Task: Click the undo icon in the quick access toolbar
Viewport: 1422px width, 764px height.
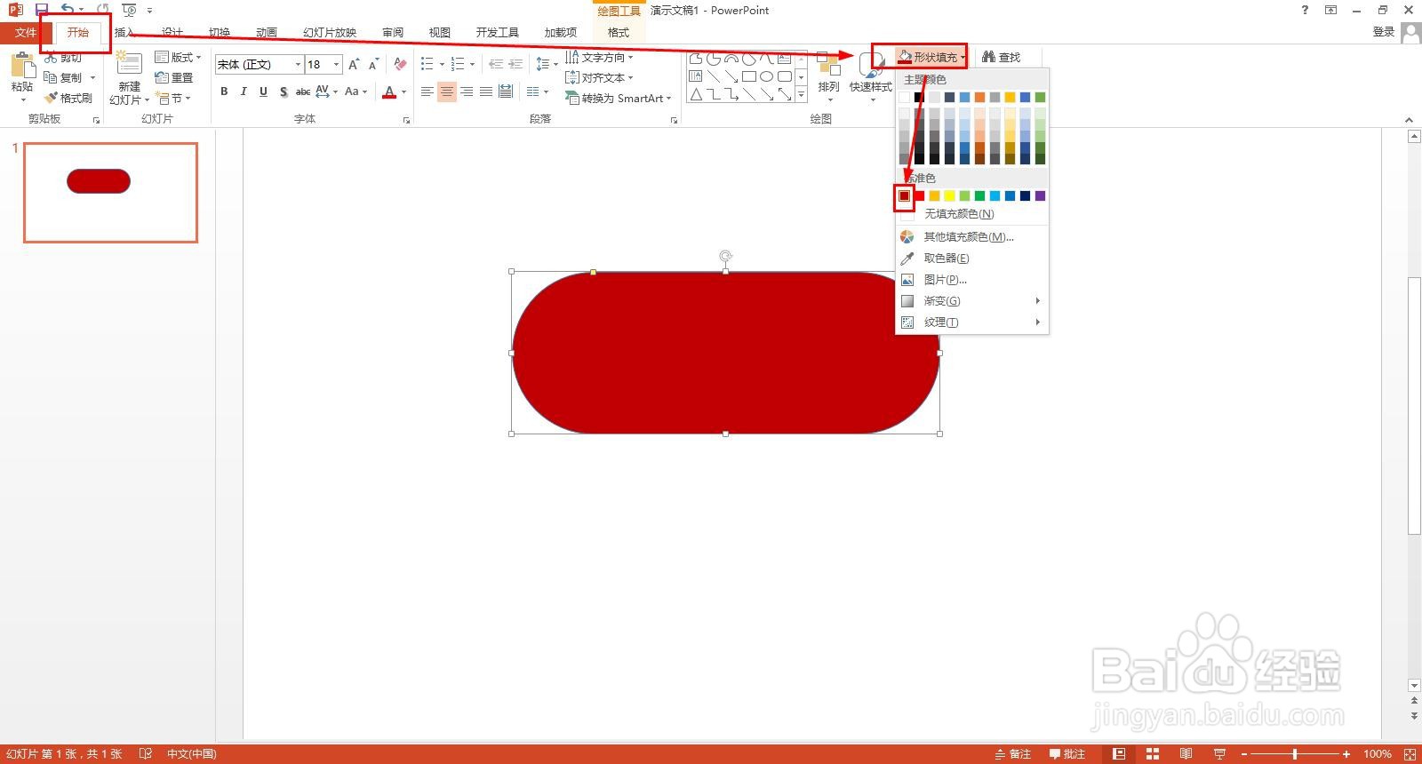Action: tap(68, 10)
